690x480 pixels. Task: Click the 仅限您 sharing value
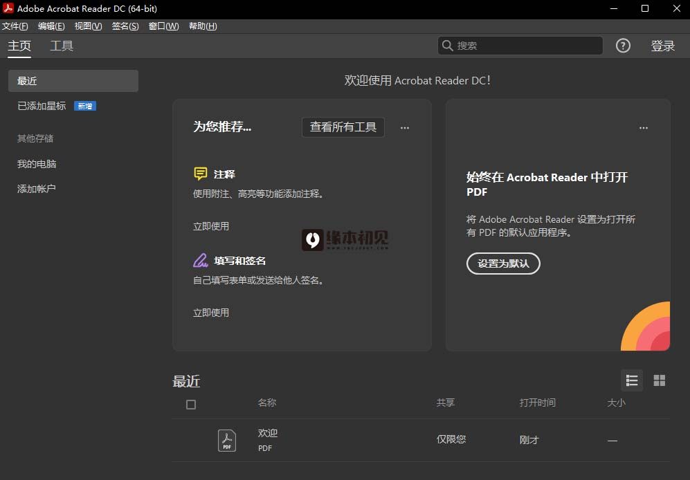point(451,439)
